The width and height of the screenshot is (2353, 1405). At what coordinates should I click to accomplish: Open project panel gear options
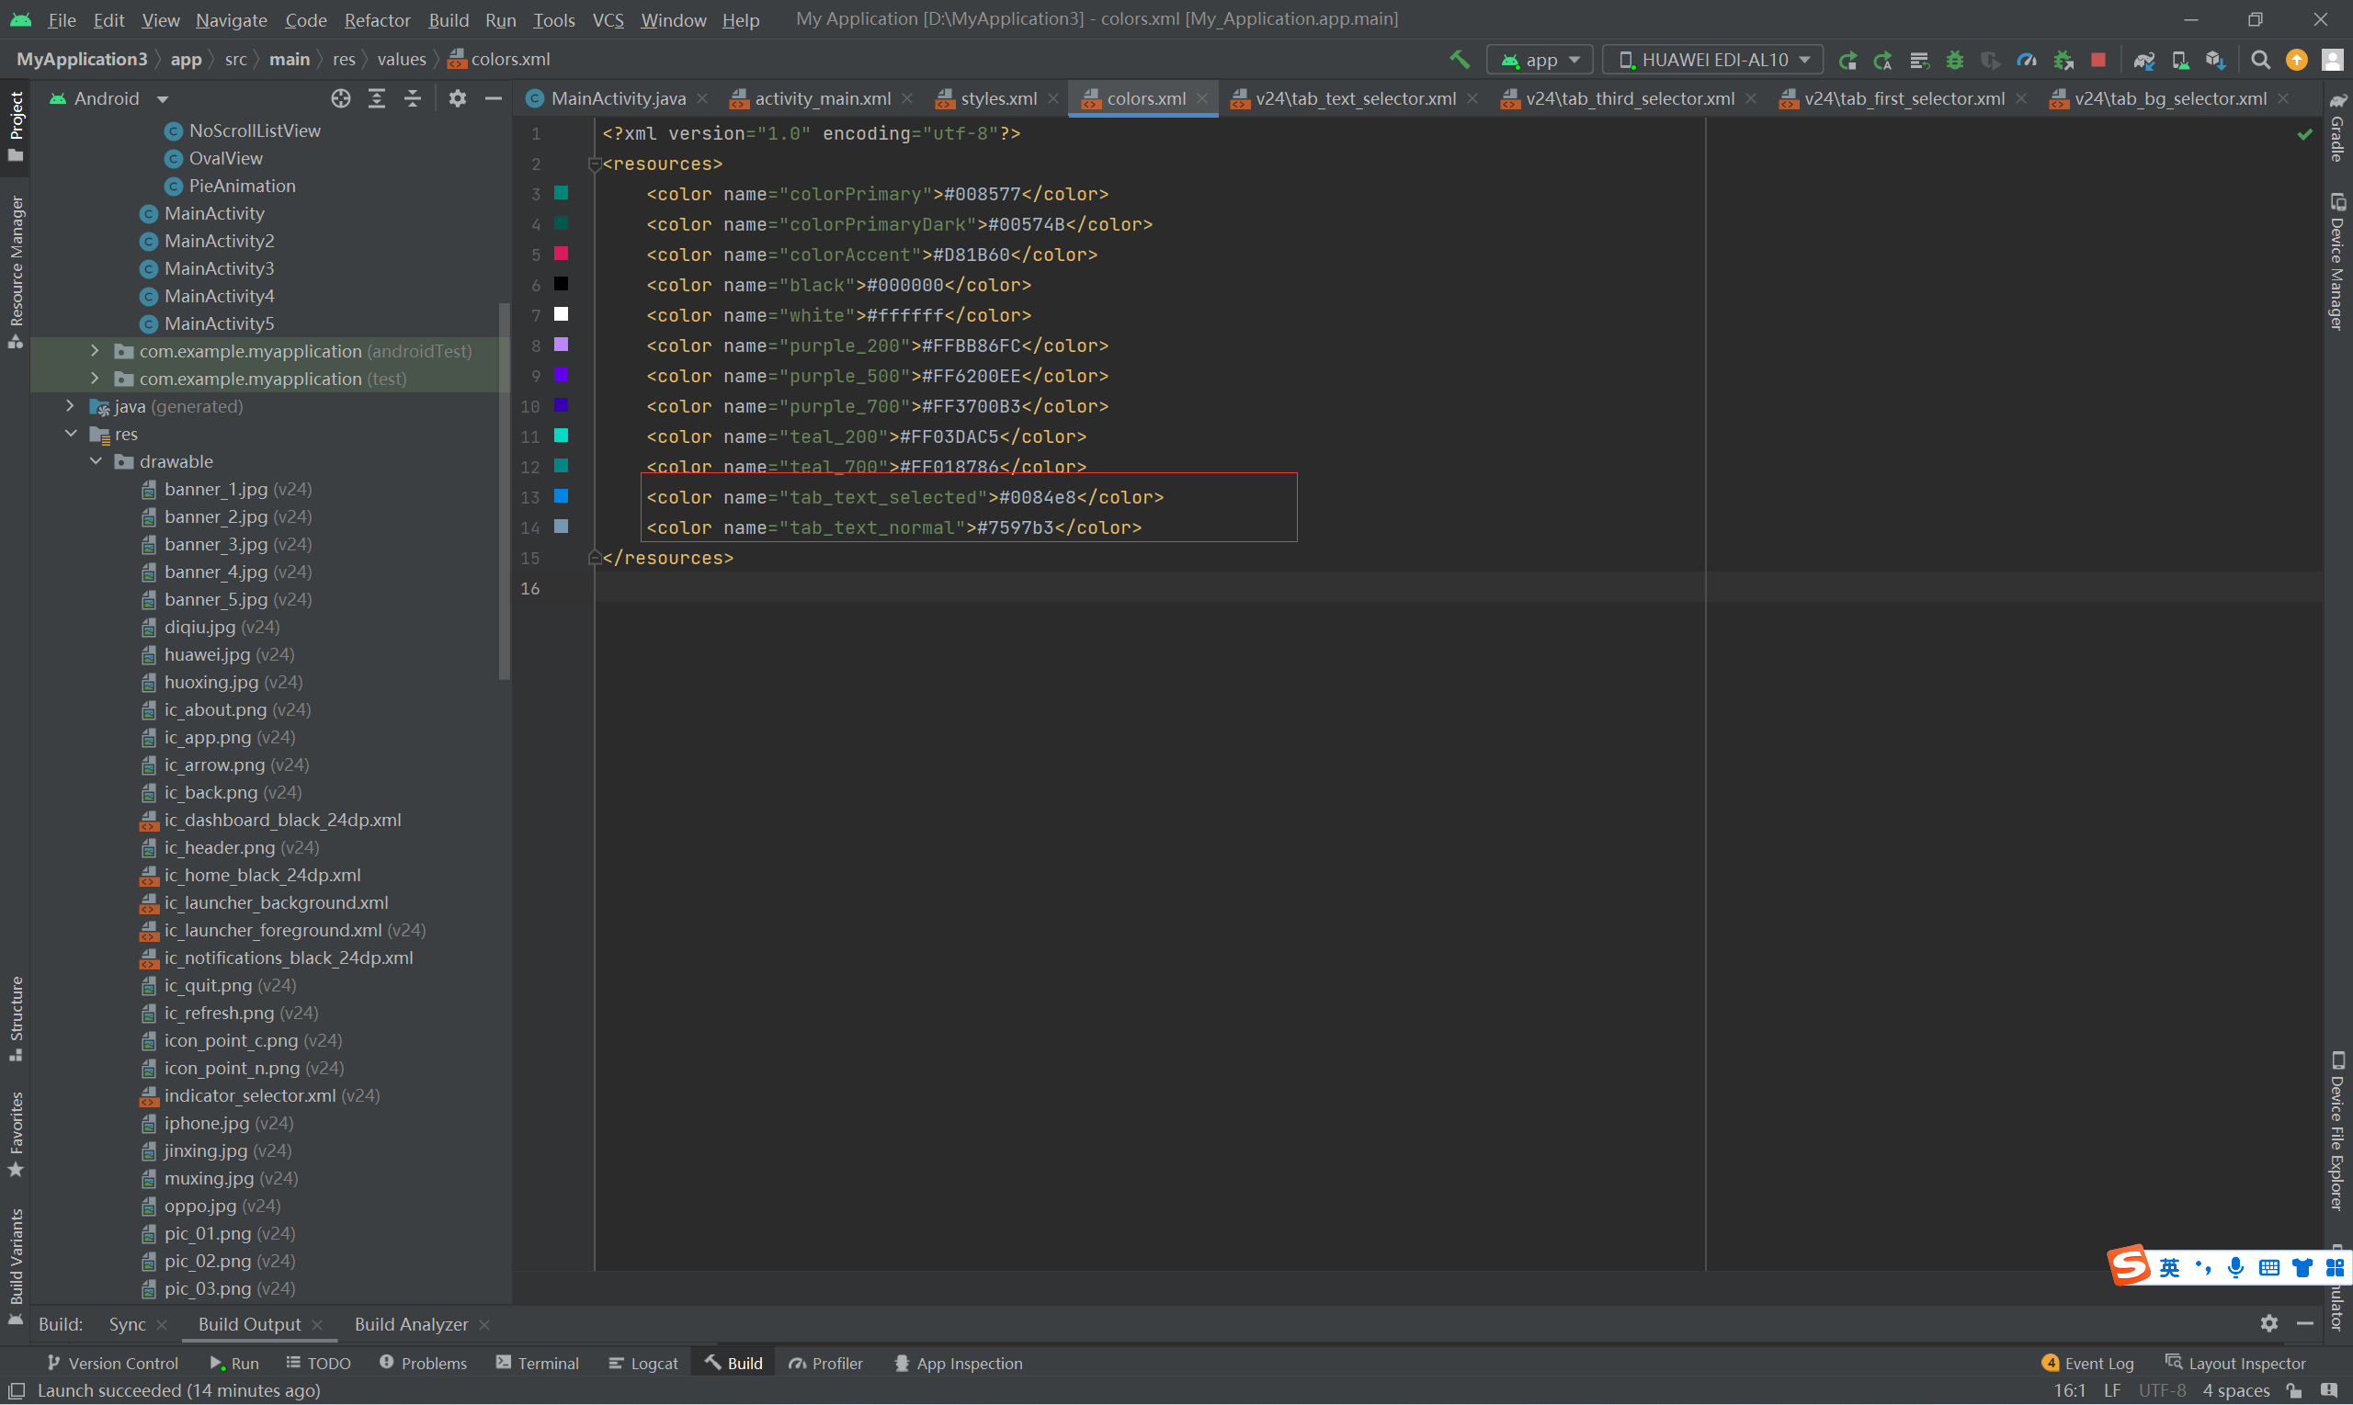coord(458,98)
